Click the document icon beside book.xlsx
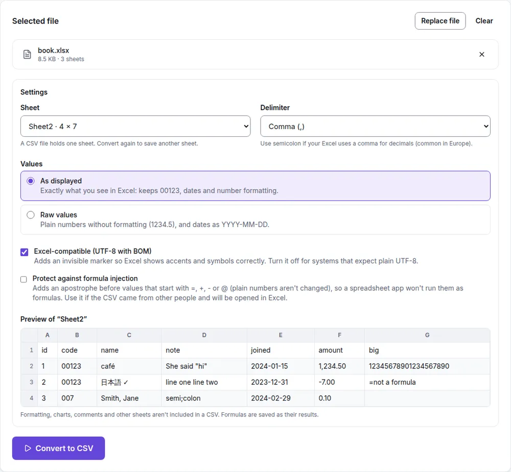This screenshot has width=511, height=472. coord(27,55)
